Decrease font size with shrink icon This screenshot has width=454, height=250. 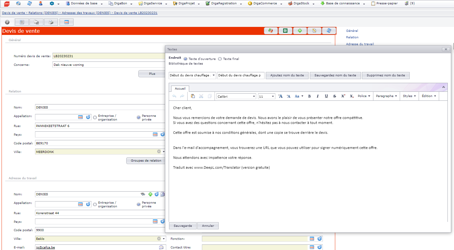pos(288,96)
